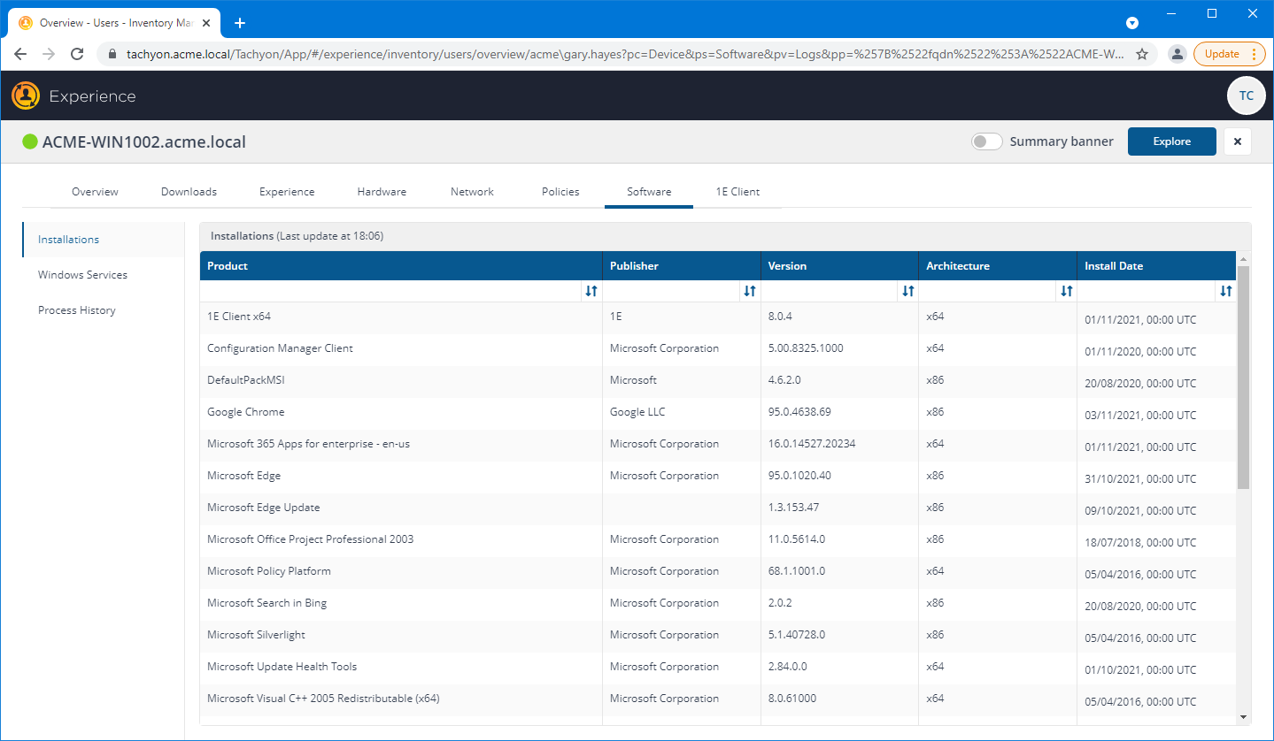Select the Microsoft Edge Update row
This screenshot has width=1274, height=741.
718,508
